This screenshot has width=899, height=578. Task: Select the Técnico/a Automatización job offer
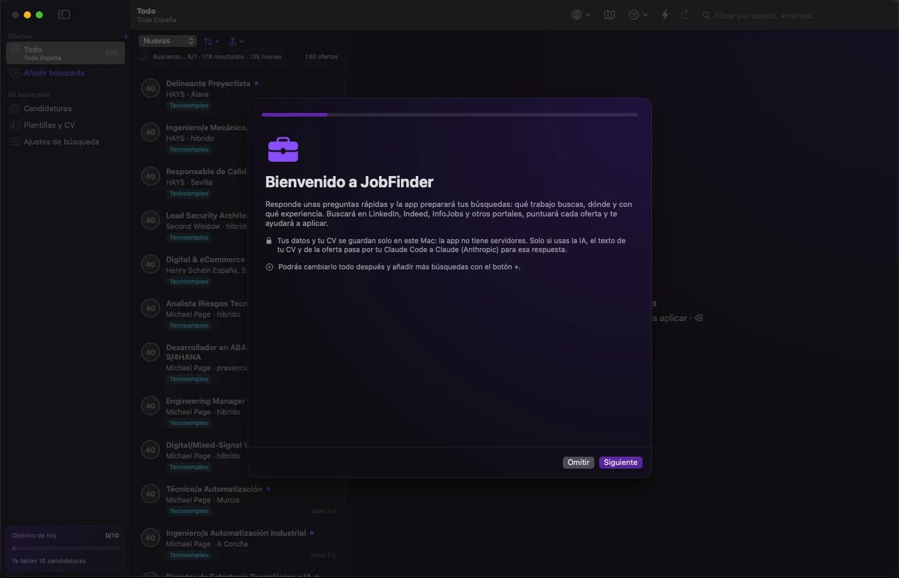(238, 500)
